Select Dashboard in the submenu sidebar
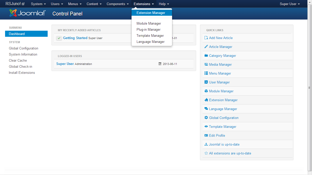Image resolution: width=312 pixels, height=175 pixels. click(26, 34)
